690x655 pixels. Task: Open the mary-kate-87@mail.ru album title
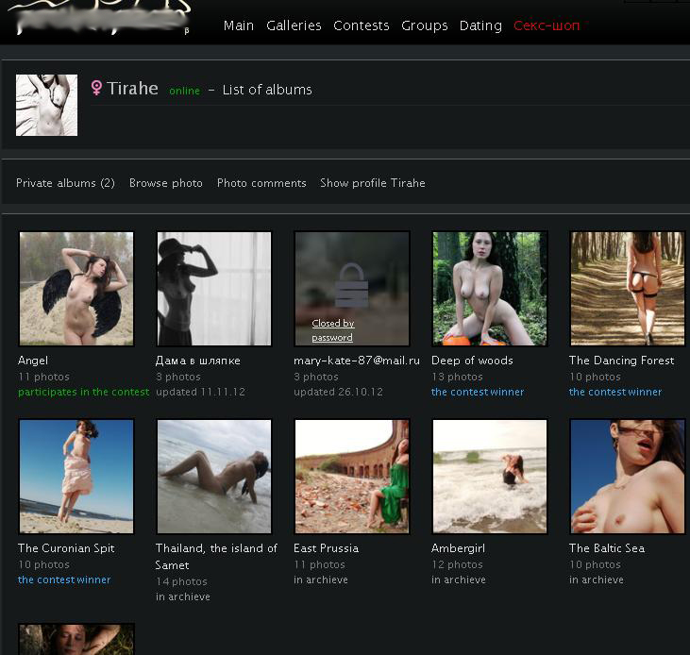pos(357,361)
